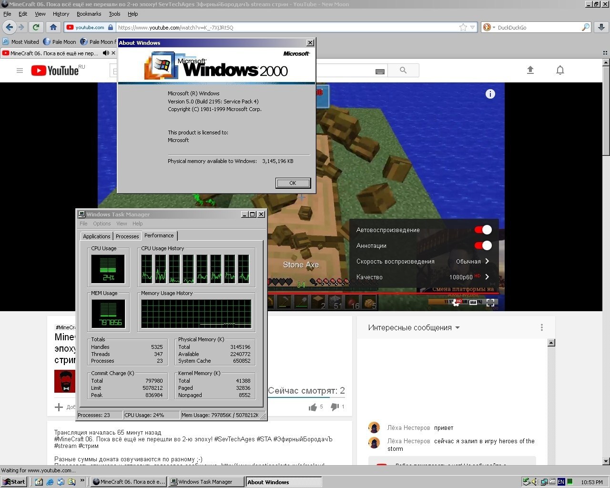This screenshot has width=610, height=488.
Task: Bookmark this page with the star icon
Action: [463, 27]
